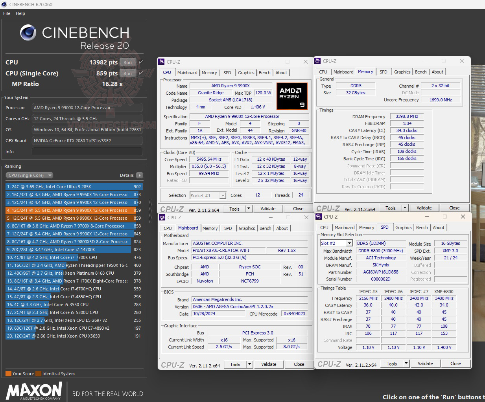The width and height of the screenshot is (485, 402).
Task: Click the ProArt X870E-CREATOR WIFI model field
Action: click(228, 250)
